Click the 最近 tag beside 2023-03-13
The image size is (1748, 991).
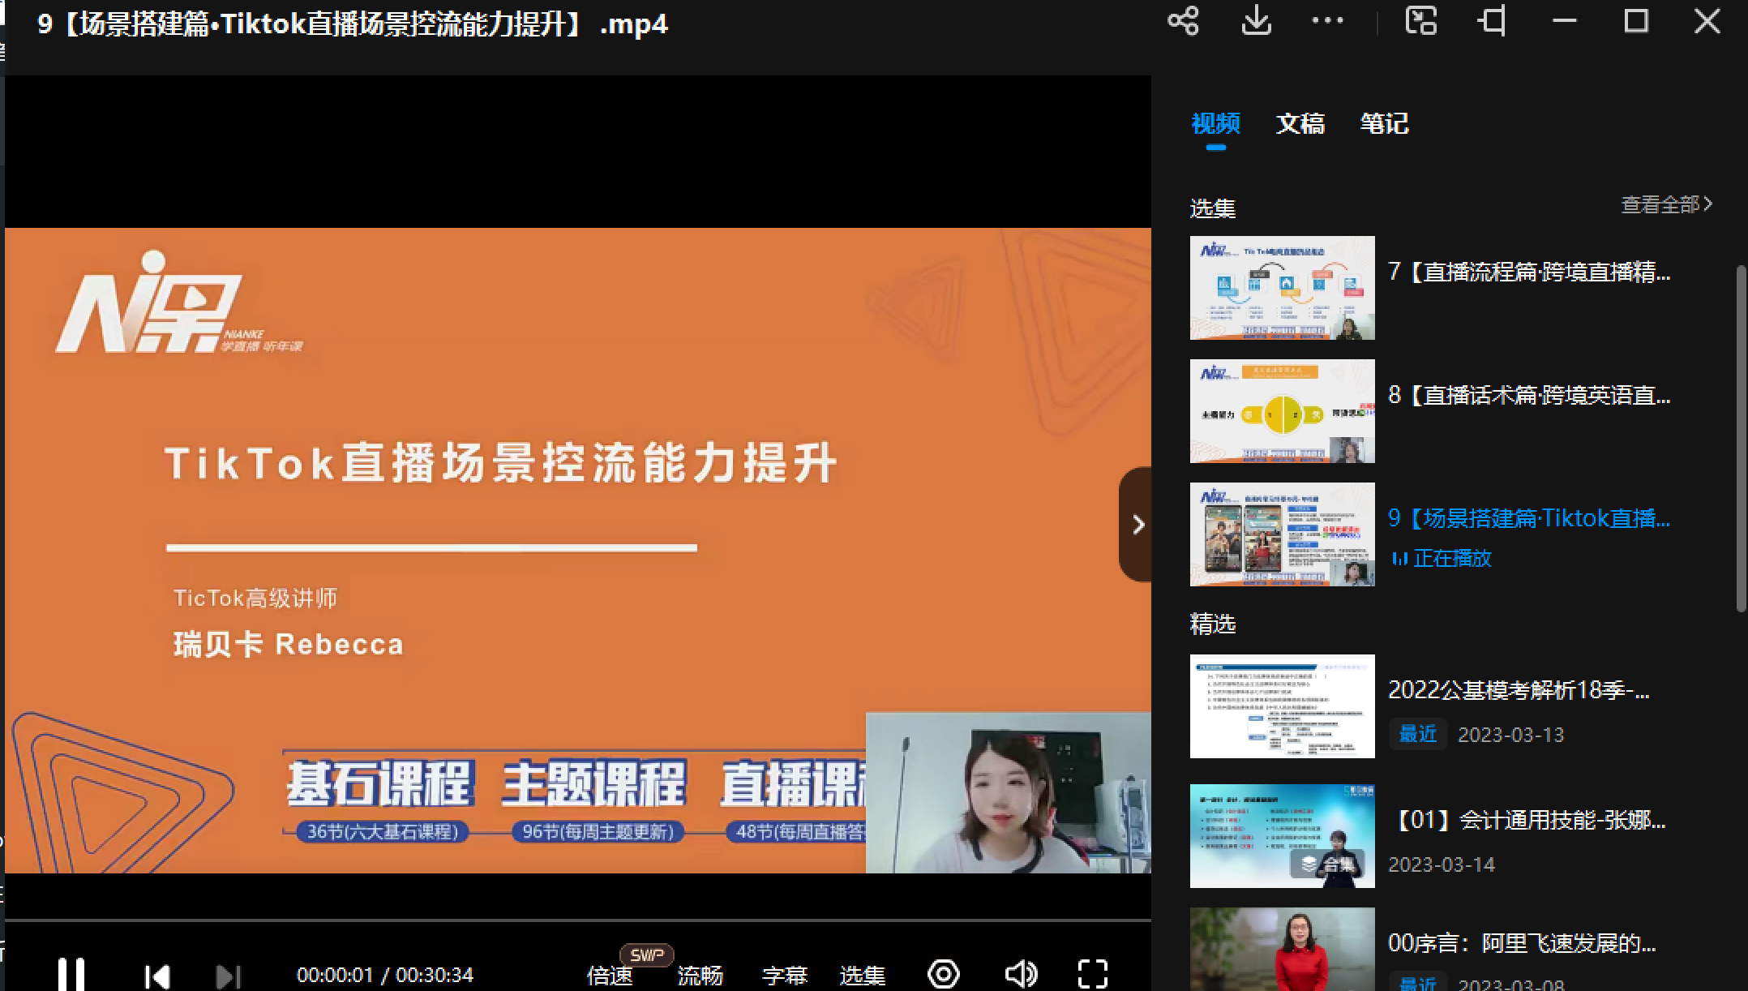[1417, 734]
